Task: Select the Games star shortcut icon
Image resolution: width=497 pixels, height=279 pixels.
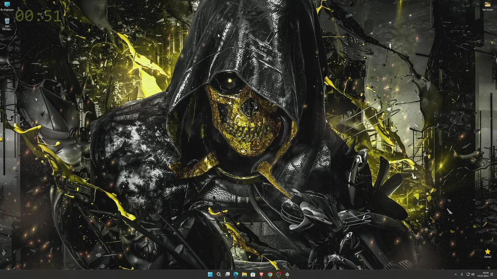Action: [x=488, y=253]
